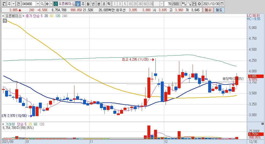265x144 pixels.
Task: Switch to the 초 second chart tab
Action: click(104, 4)
